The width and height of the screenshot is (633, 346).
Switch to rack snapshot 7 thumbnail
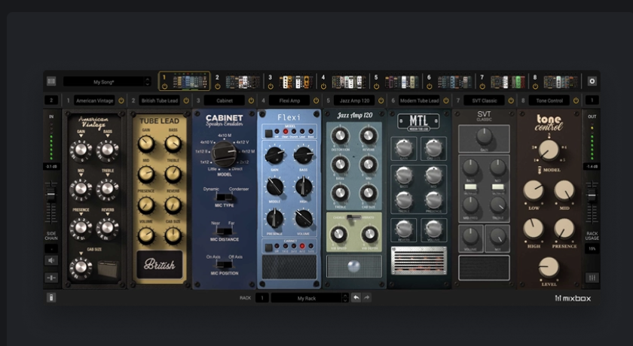pyautogui.click(x=507, y=82)
